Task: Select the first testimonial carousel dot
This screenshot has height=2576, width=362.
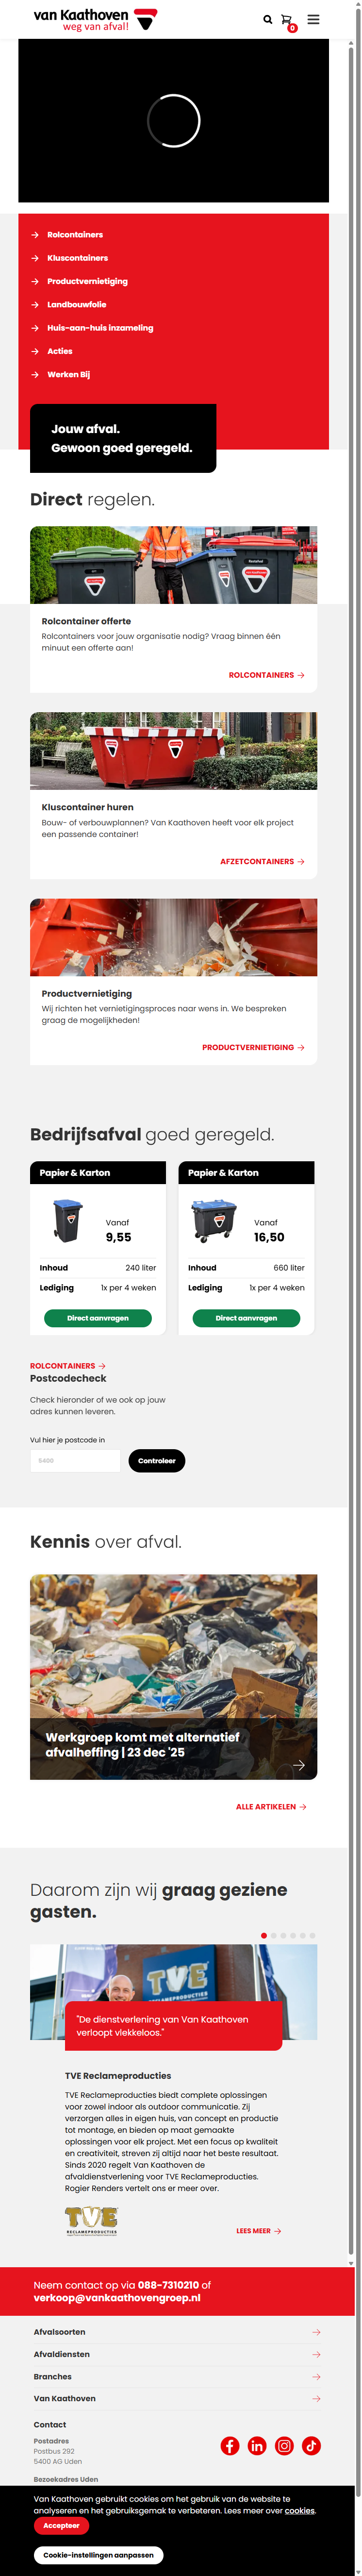Action: [264, 1935]
